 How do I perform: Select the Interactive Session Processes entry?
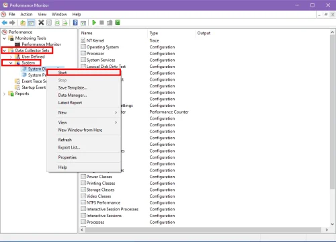coord(112,209)
